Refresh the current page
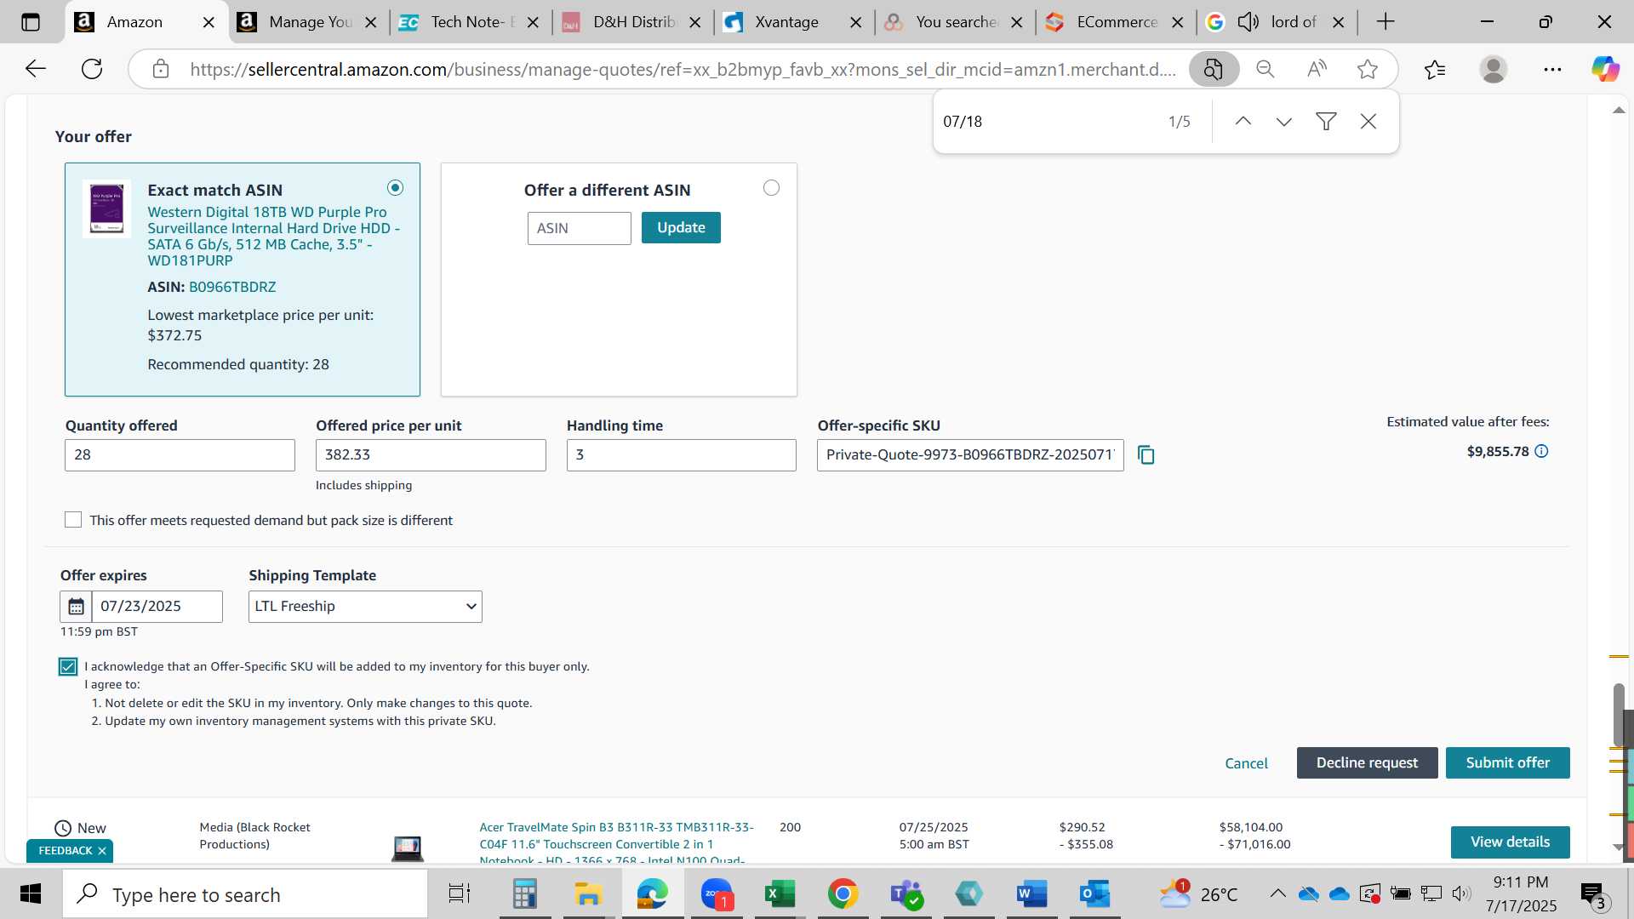 pos(92,69)
